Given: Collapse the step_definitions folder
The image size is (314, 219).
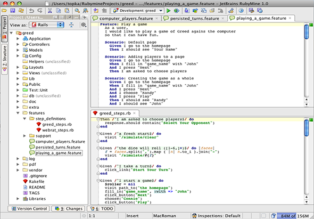Looking at the screenshot, I should click(x=24, y=119).
